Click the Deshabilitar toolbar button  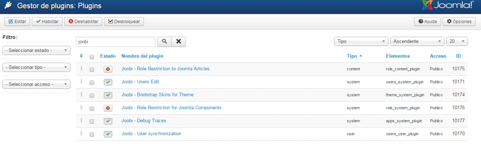pos(84,21)
